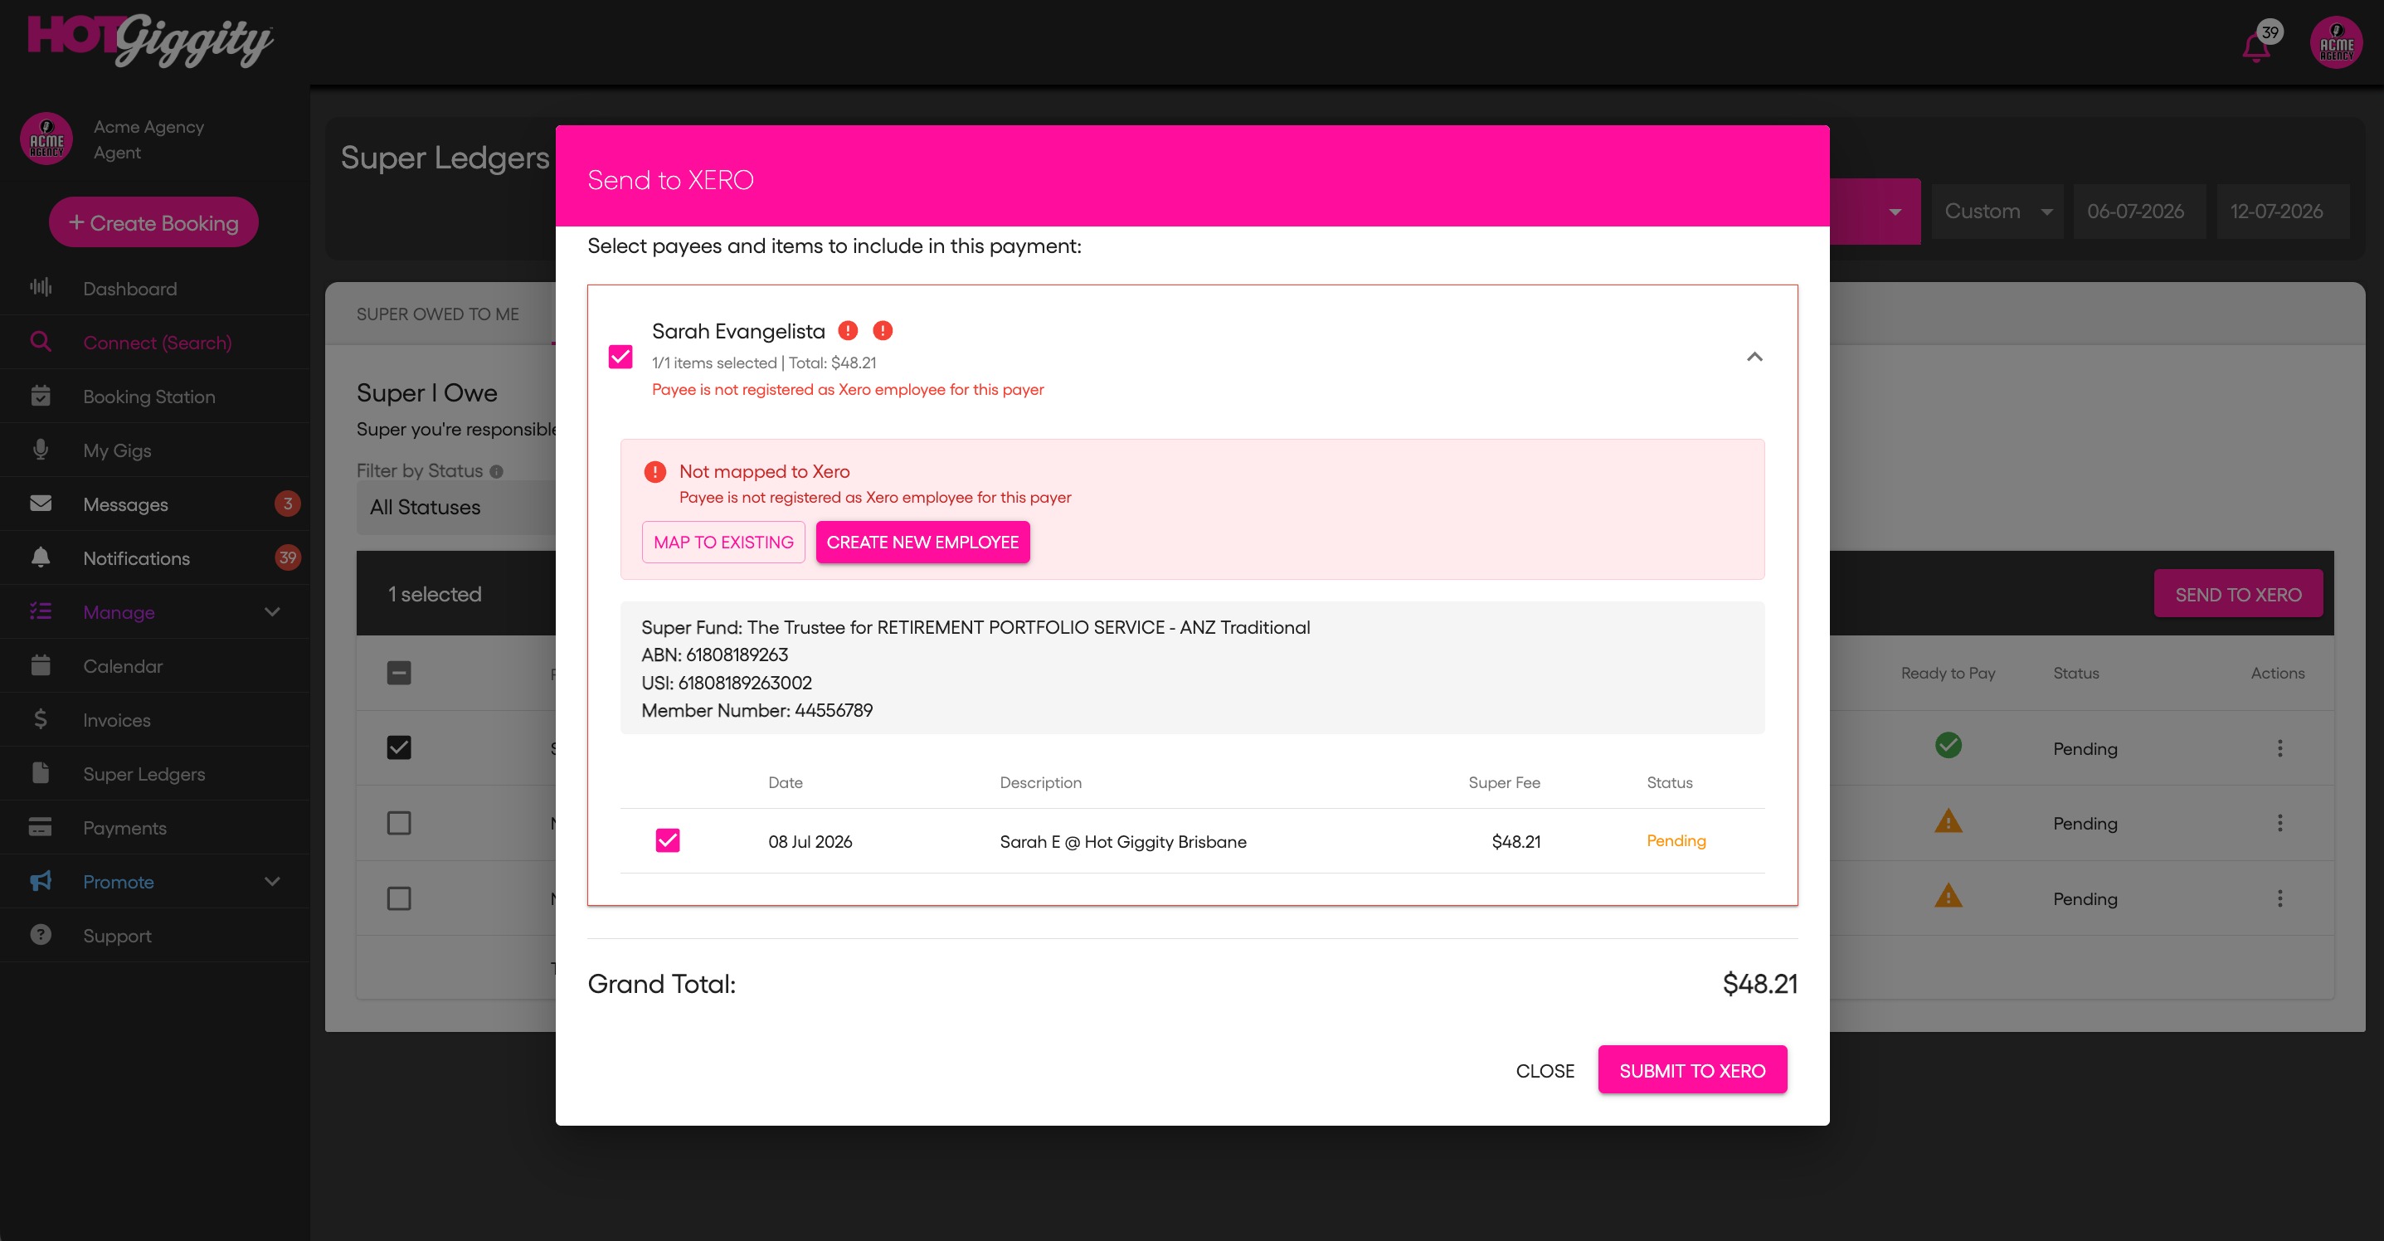Click second red warning icon beside Sarah Evangelista
This screenshot has height=1241, width=2384.
pos(883,330)
